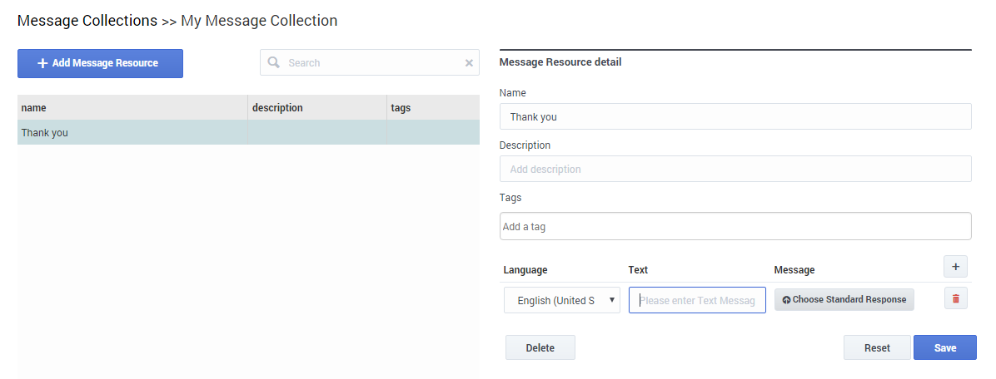
Task: Open the Choose Standard Response picker
Action: 844,300
